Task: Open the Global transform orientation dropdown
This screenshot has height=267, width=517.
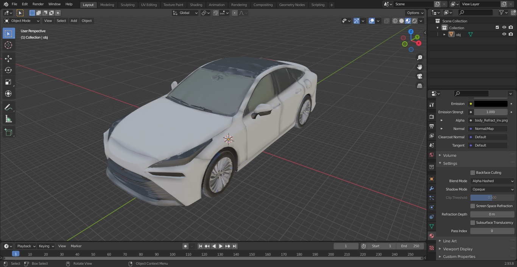Action: tap(185, 13)
